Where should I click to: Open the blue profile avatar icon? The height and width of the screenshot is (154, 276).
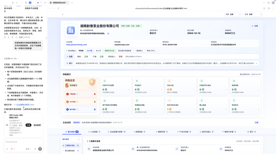tap(30, 3)
